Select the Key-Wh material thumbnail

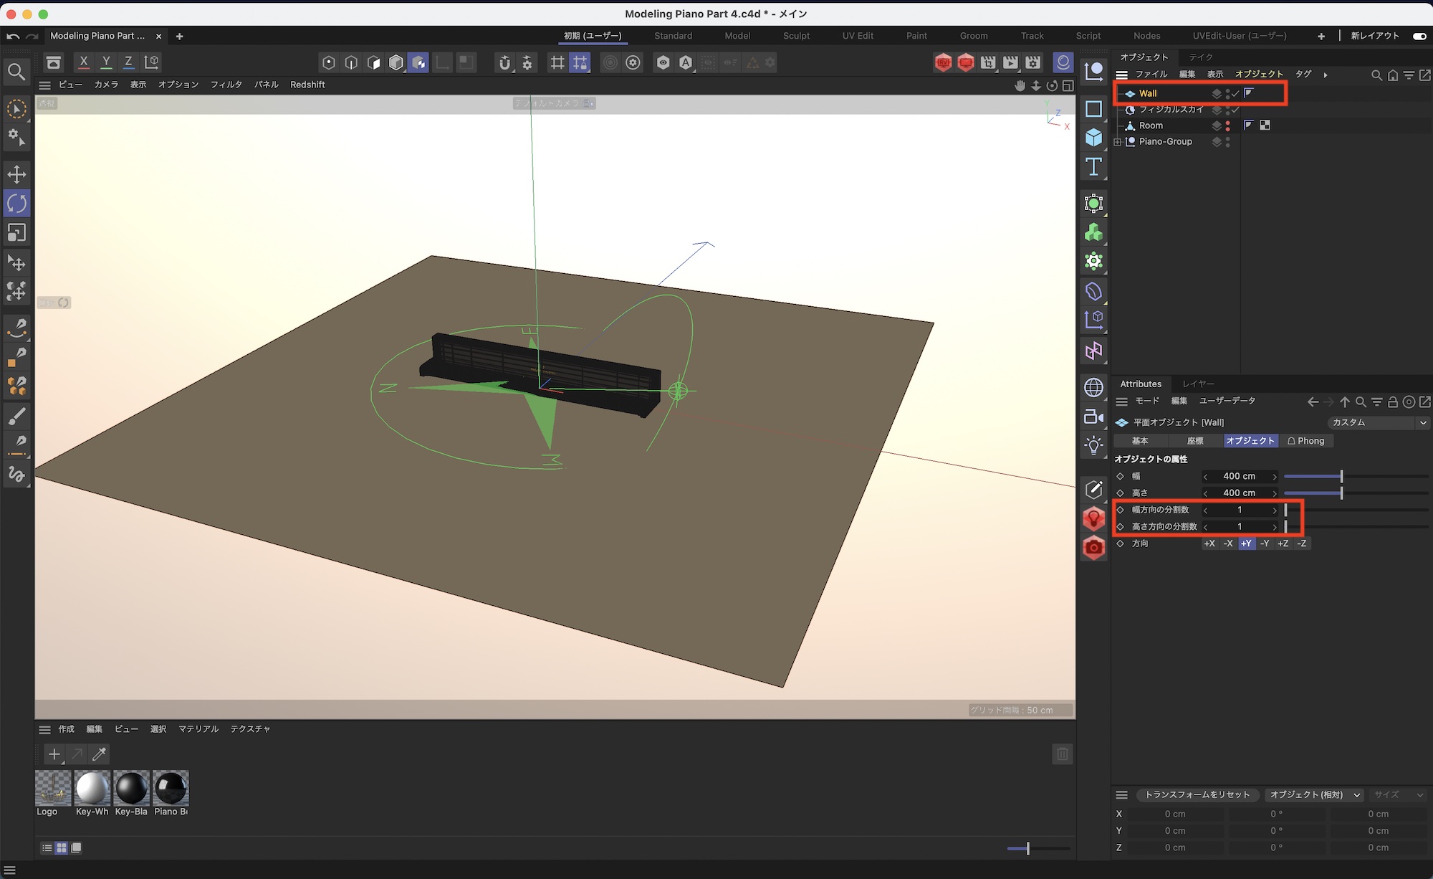coord(92,789)
